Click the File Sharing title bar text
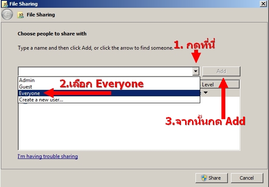Image resolution: width=269 pixels, height=187 pixels. point(23,4)
